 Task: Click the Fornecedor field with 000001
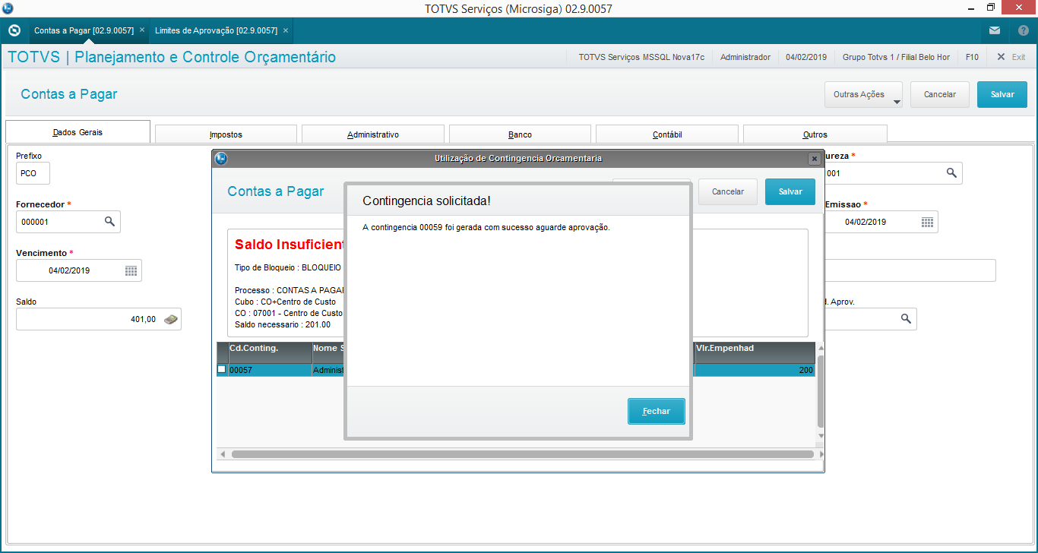pos(68,222)
